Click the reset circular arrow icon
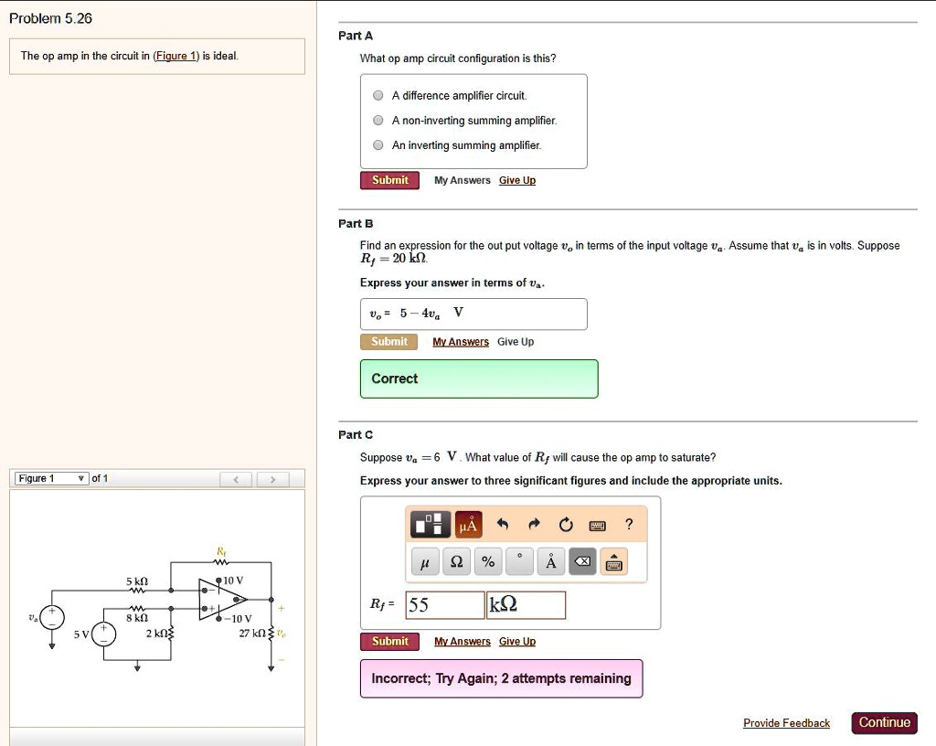This screenshot has width=936, height=746. point(567,524)
